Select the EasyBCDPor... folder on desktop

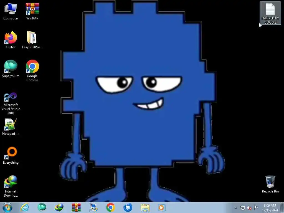tap(32, 40)
